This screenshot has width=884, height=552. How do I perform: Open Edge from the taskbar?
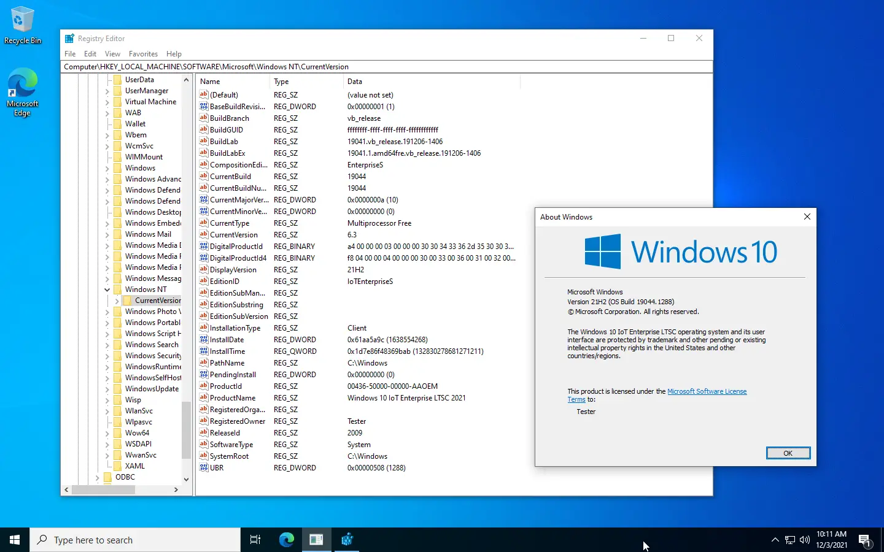[x=286, y=540]
